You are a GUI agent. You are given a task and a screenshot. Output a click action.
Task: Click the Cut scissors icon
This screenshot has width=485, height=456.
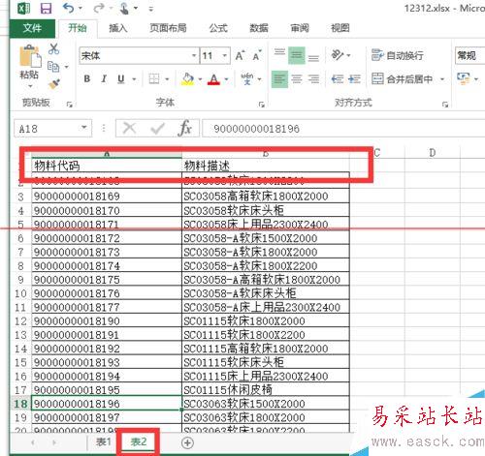53,48
